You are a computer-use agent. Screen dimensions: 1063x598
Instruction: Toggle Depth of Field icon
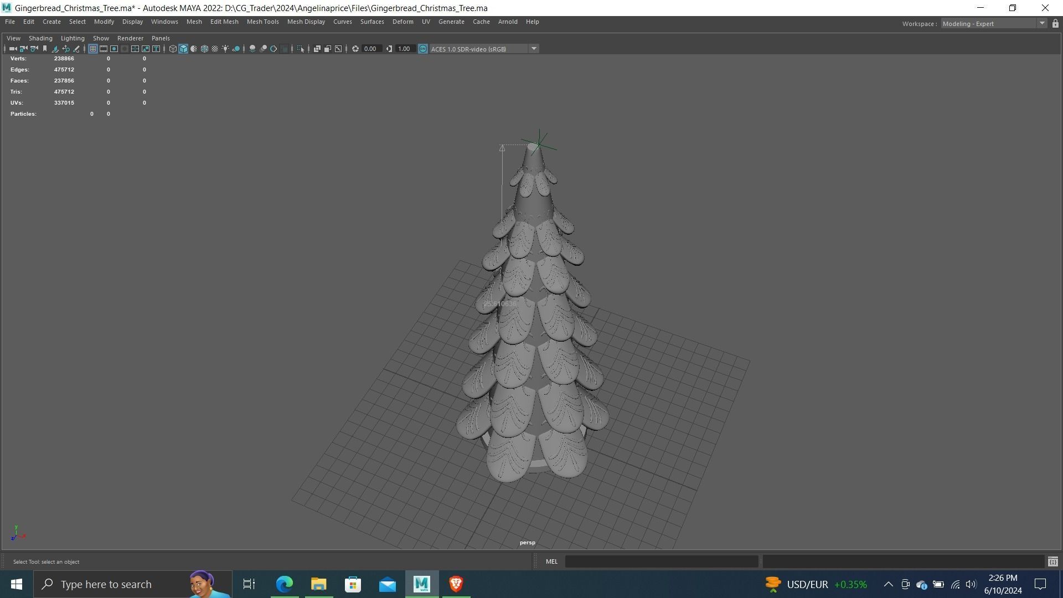[x=285, y=49]
